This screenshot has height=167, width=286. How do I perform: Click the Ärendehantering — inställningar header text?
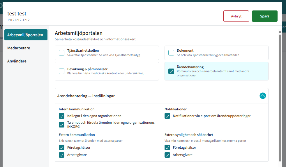(86, 96)
